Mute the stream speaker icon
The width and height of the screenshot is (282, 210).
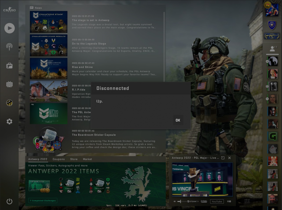click(x=175, y=201)
